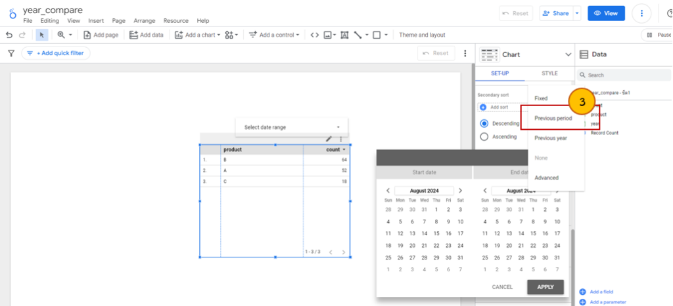
Task: Select the Descending sort radio button
Action: [484, 123]
